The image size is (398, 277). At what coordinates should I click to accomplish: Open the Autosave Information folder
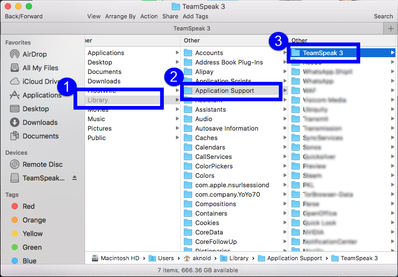234,129
